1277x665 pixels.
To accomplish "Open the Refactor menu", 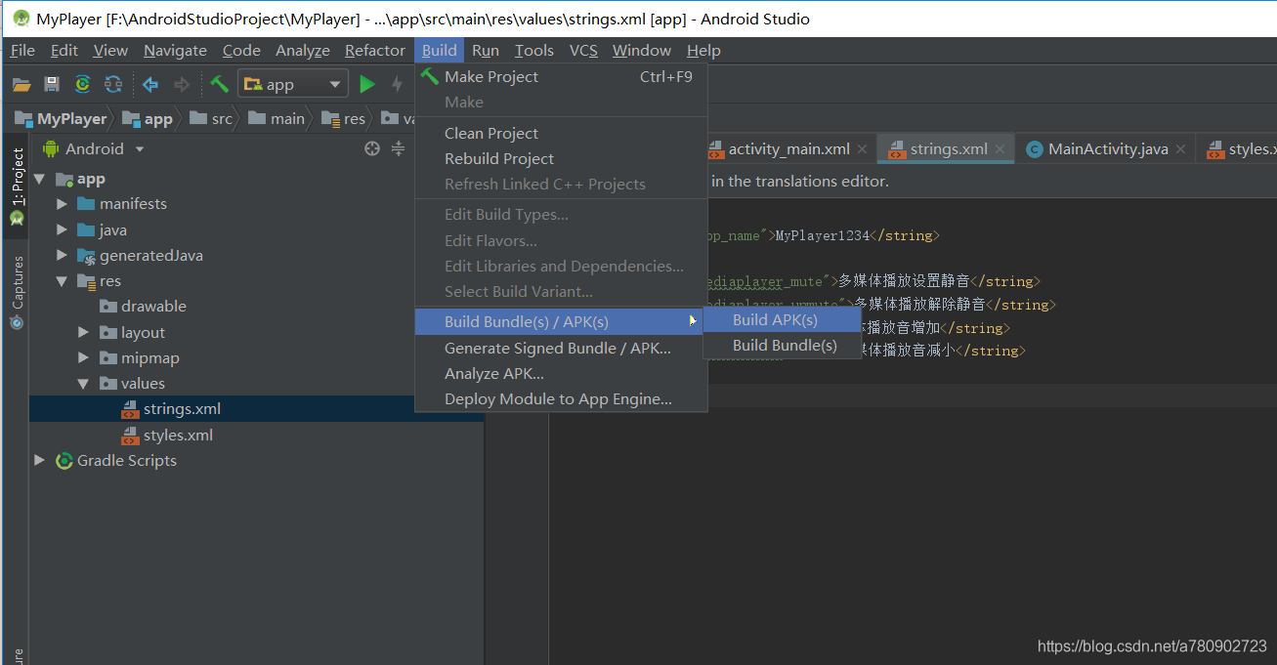I will click(x=375, y=50).
